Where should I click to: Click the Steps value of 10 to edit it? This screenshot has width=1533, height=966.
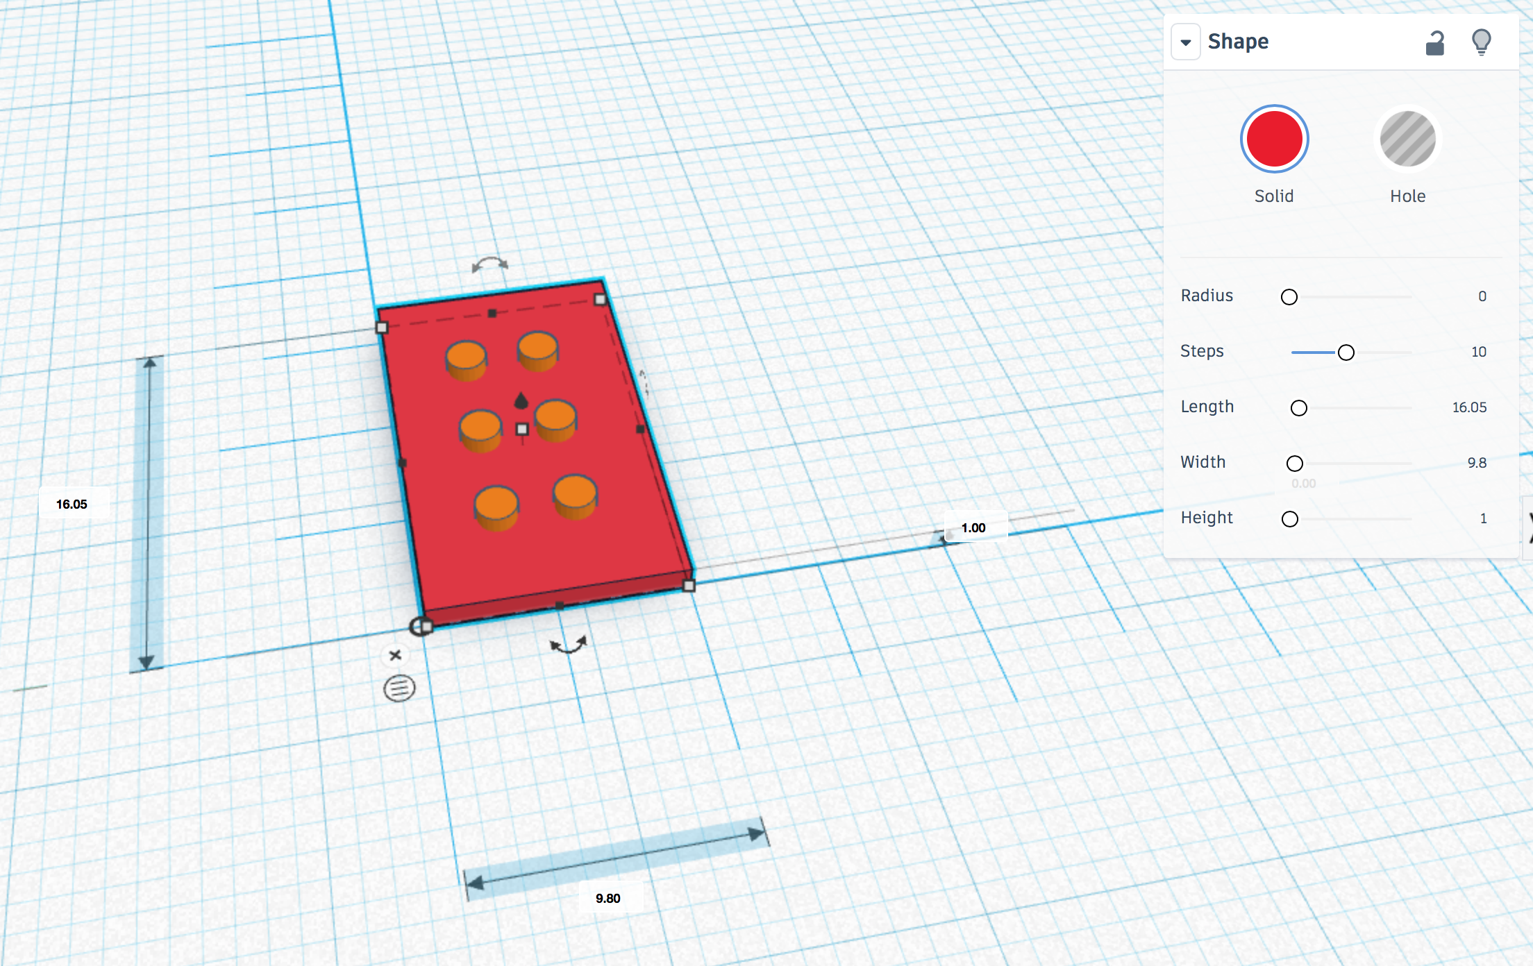coord(1480,351)
